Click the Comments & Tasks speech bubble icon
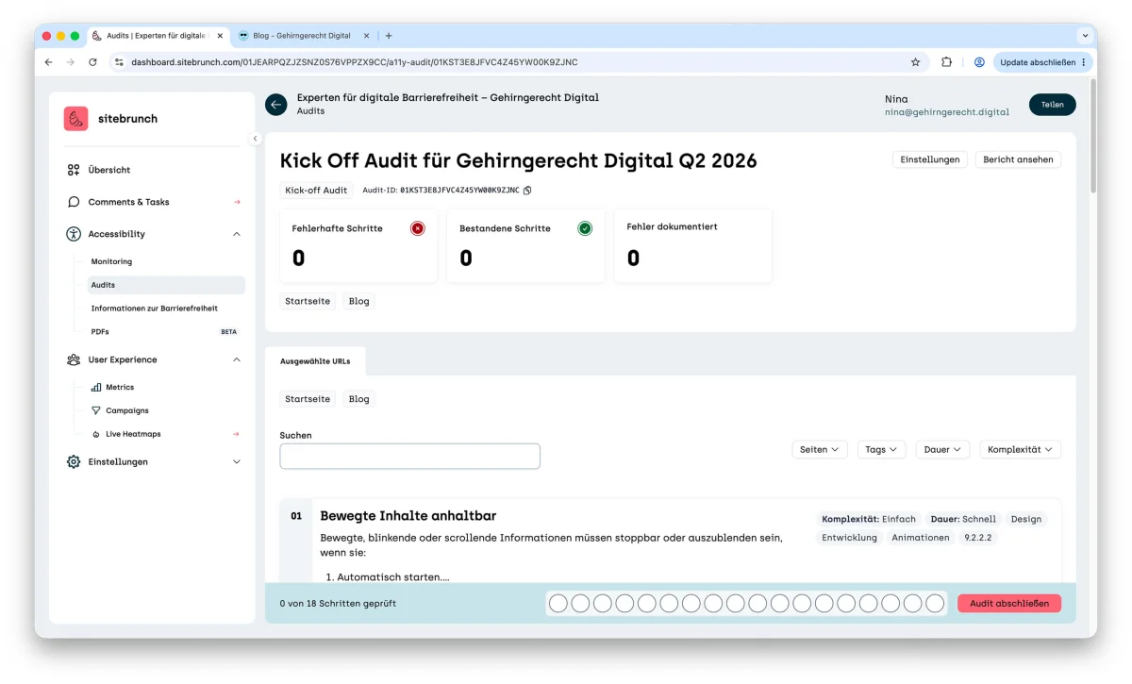The height and width of the screenshot is (684, 1132). (74, 202)
